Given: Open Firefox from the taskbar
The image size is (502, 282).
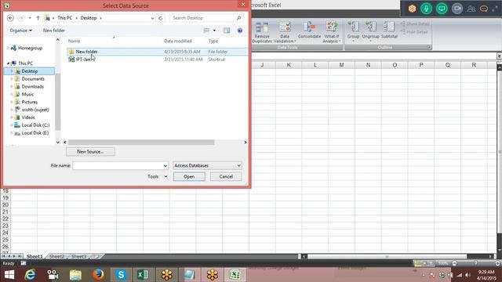Looking at the screenshot, I should coord(98,275).
